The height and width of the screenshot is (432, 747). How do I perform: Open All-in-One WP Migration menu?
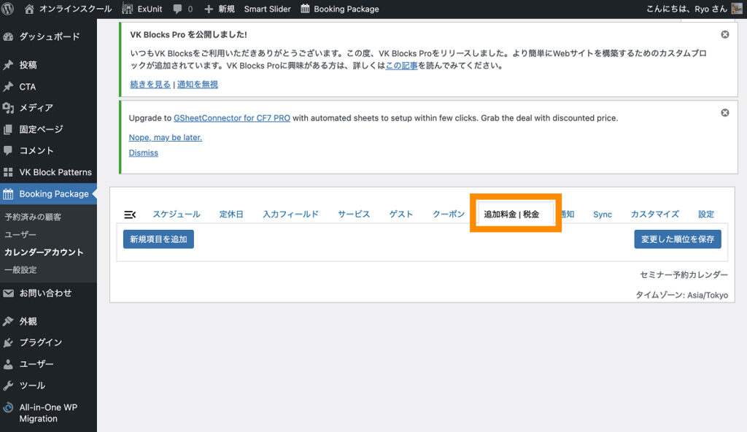tap(48, 413)
